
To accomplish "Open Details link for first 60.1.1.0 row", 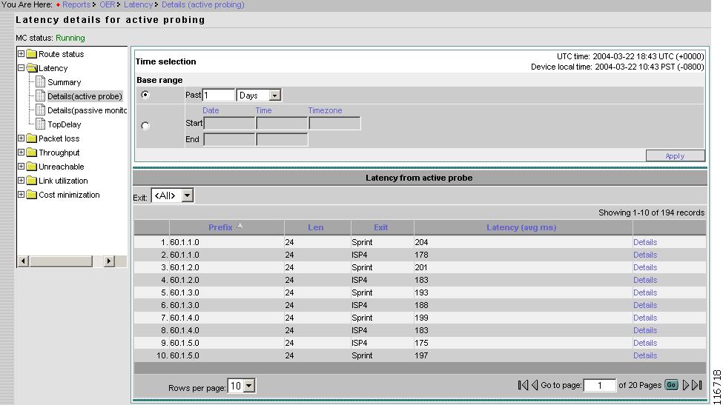I will point(644,242).
